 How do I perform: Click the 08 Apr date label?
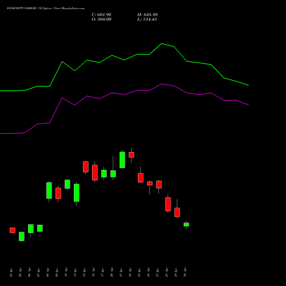(x=47, y=272)
